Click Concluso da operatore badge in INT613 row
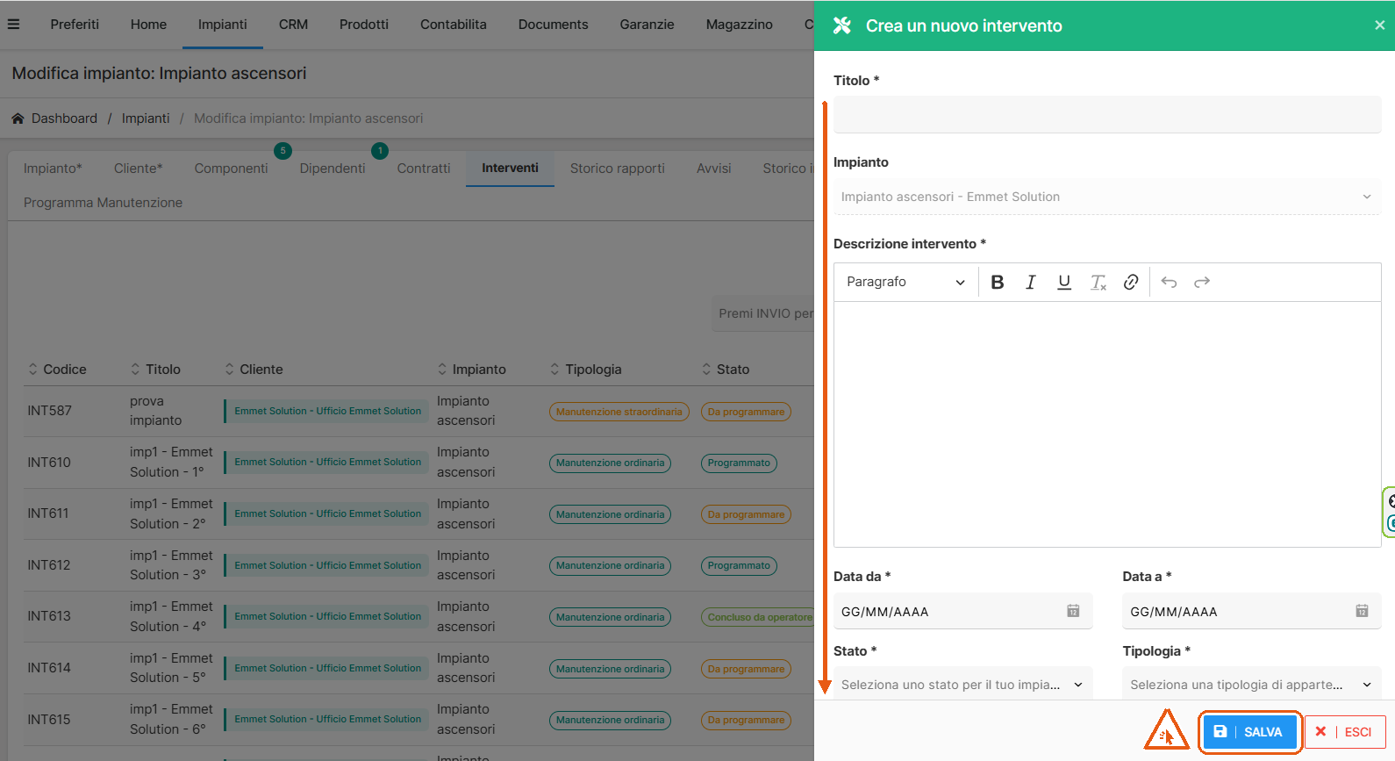The image size is (1395, 761). coord(758,617)
